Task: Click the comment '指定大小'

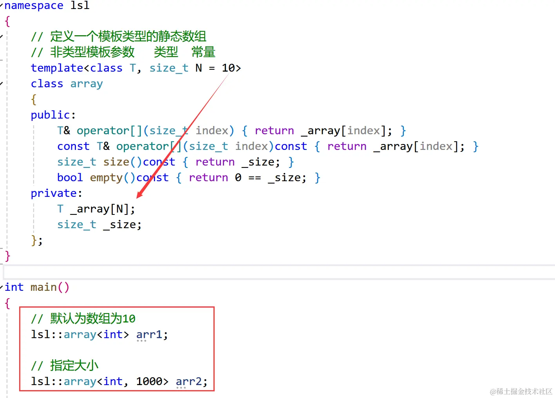Action: click(74, 366)
